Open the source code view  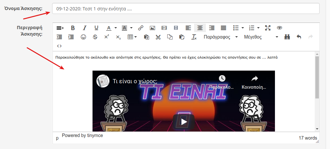point(59,46)
